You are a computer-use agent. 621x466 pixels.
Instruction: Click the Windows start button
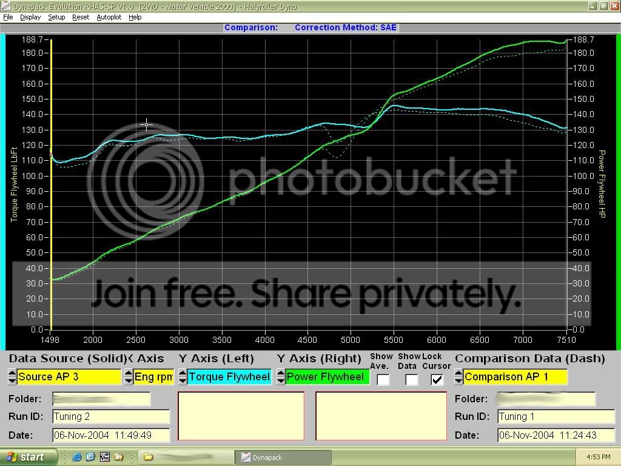[x=29, y=457]
